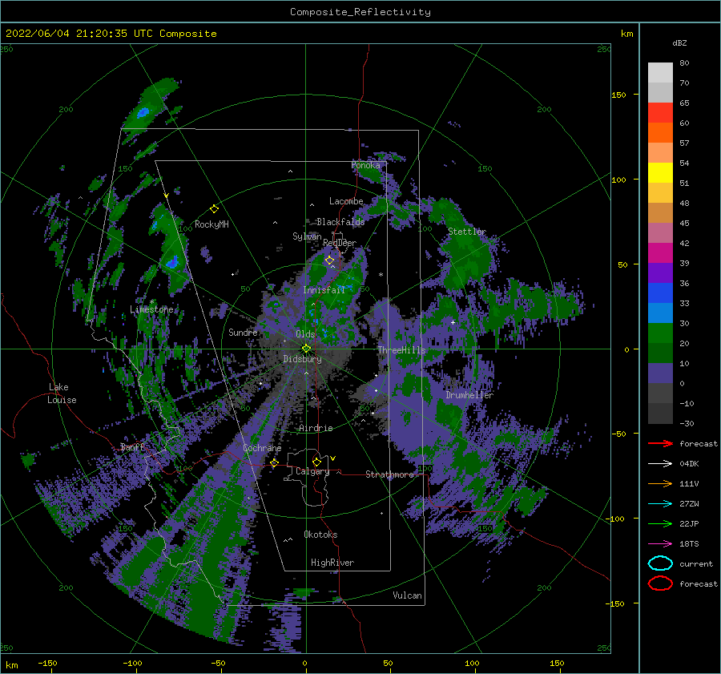Select blue swatch below 36 dBZ

660,293
